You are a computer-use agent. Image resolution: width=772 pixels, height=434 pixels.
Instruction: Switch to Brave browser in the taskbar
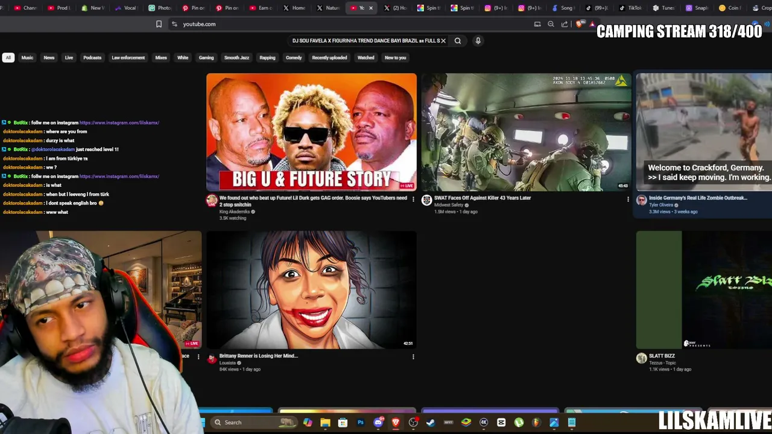[x=396, y=423]
